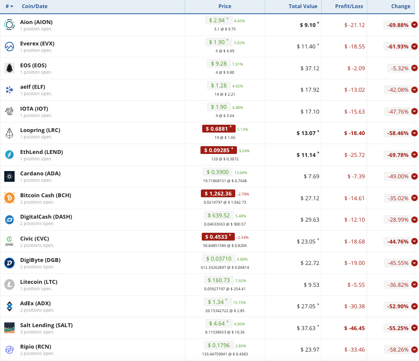Image resolution: width=419 pixels, height=361 pixels.
Task: Sort by Price column header
Action: (225, 6)
